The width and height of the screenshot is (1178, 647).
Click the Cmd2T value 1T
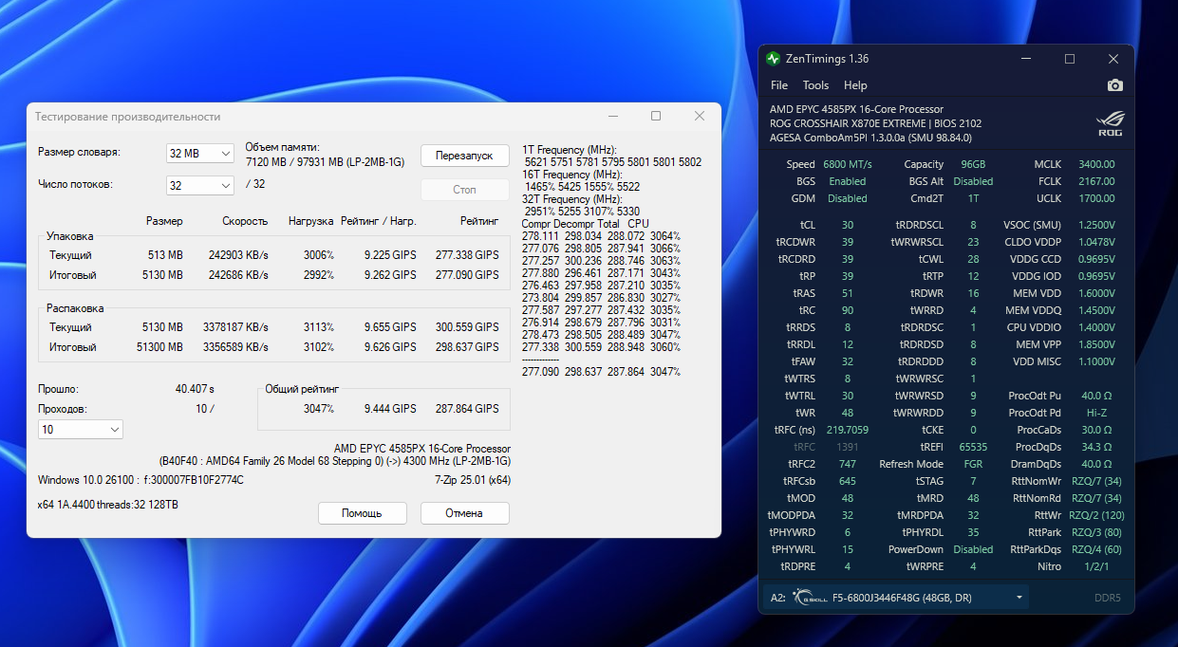(x=973, y=198)
